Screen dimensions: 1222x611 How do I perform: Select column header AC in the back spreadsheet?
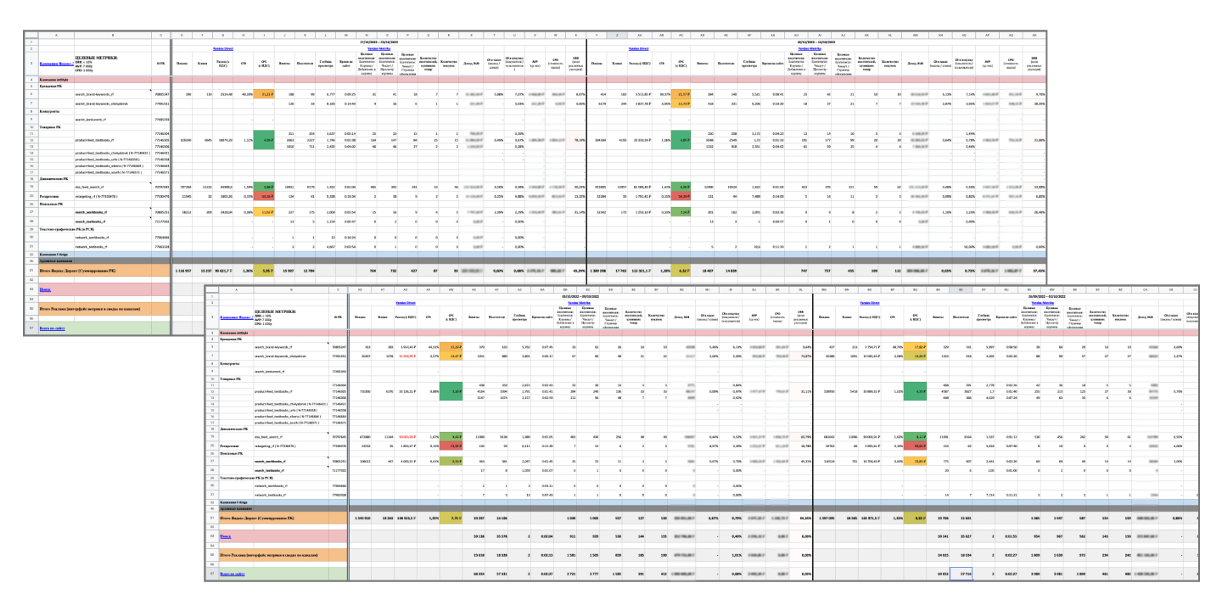(681, 36)
